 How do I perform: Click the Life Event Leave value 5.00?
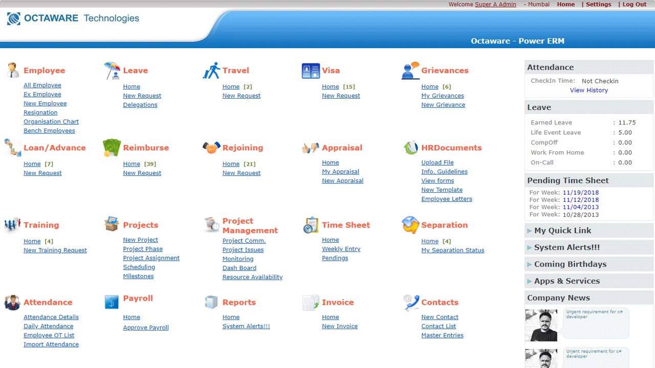(625, 132)
